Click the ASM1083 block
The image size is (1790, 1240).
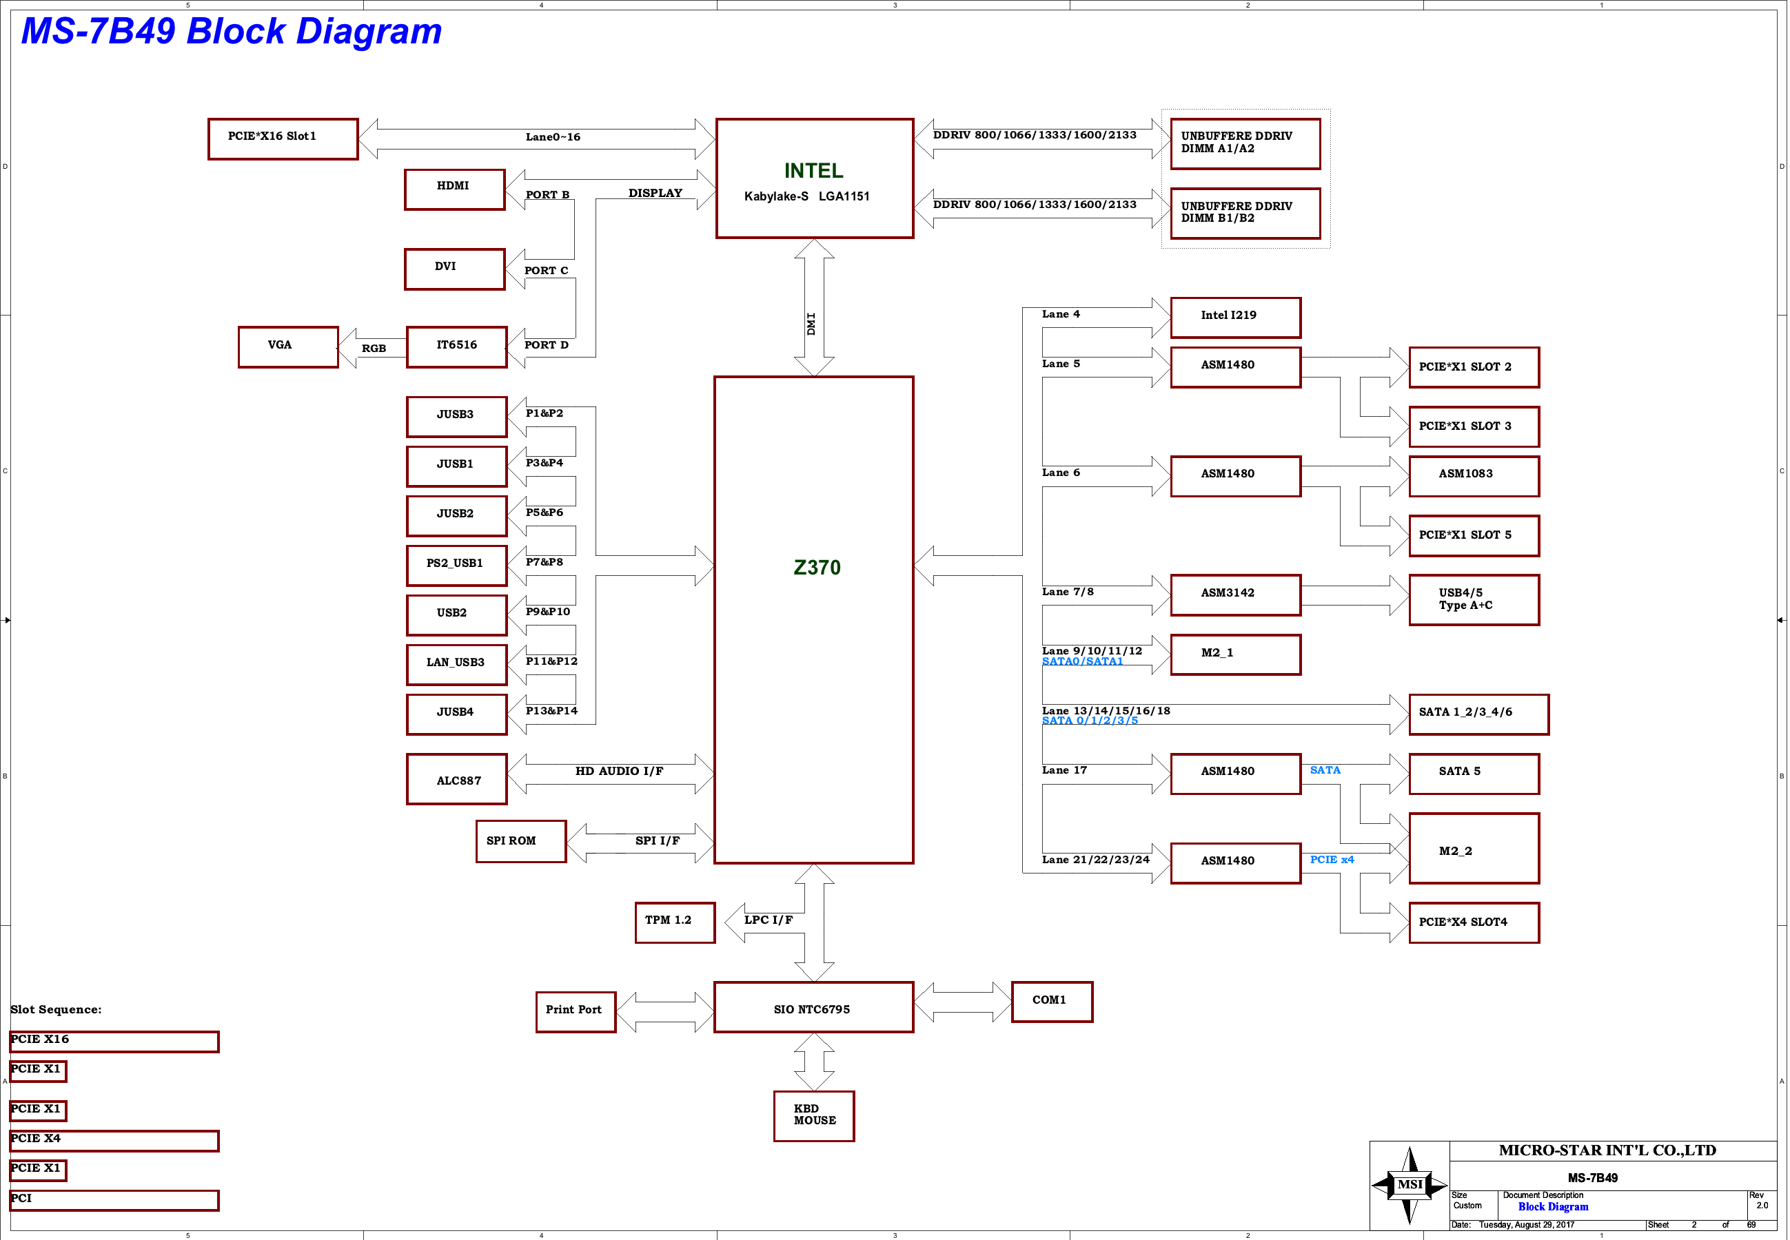[1474, 475]
